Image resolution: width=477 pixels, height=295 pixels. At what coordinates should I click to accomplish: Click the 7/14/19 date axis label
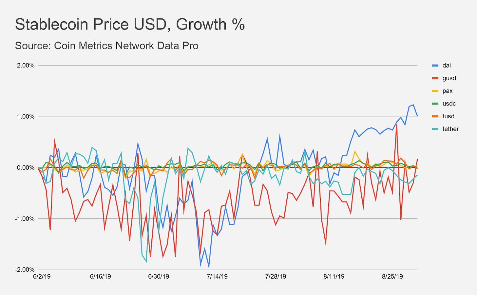[217, 277]
